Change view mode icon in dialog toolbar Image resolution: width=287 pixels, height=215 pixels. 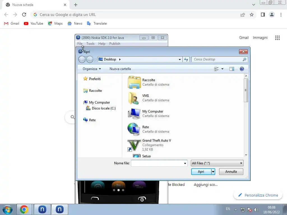point(216,69)
